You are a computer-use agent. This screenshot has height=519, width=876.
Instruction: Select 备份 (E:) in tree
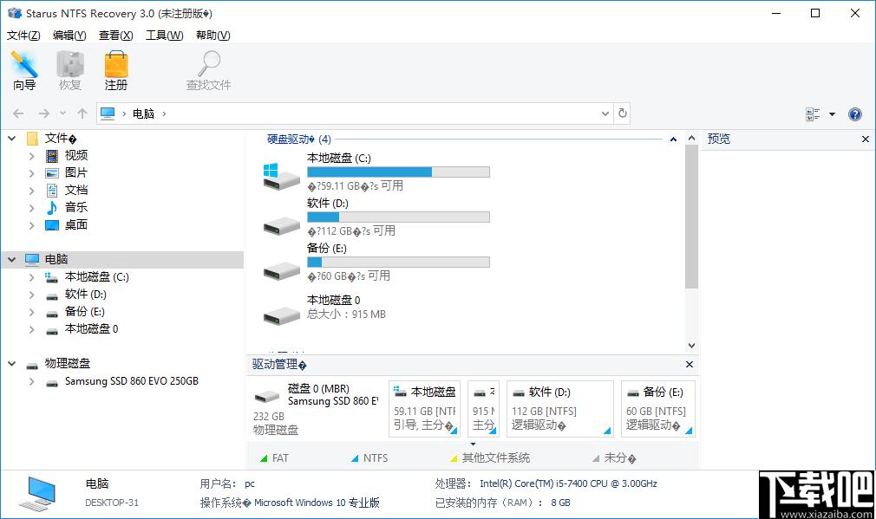click(85, 311)
